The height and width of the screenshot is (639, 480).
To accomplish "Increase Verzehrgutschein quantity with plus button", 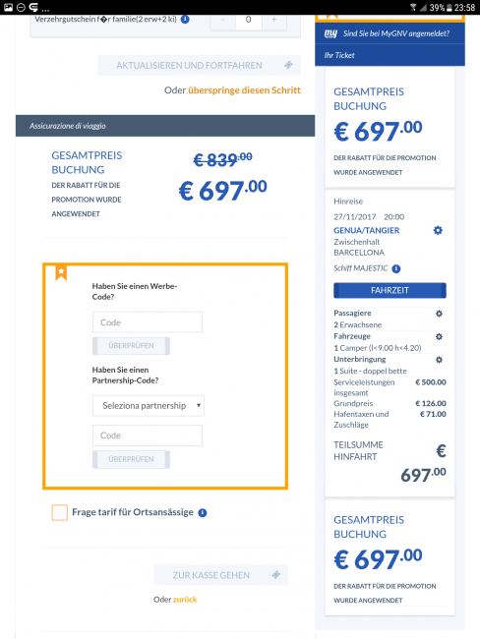I will click(x=273, y=20).
